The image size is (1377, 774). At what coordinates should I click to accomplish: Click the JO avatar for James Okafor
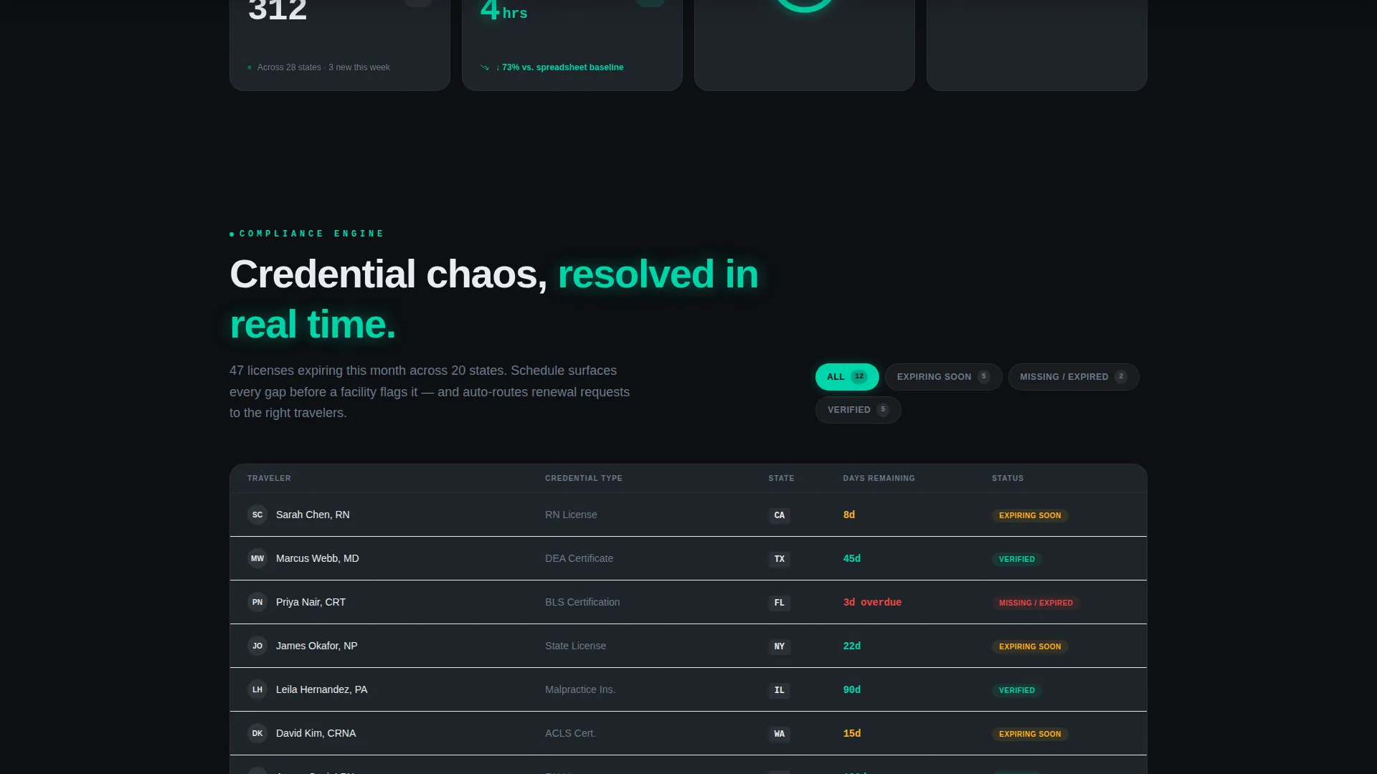(x=257, y=646)
